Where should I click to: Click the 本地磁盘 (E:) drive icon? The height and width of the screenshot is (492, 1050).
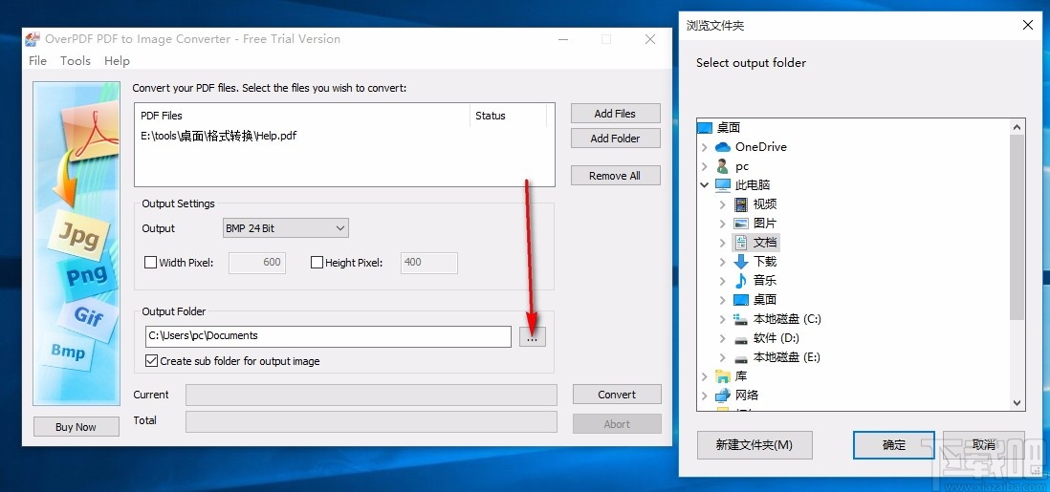(740, 357)
